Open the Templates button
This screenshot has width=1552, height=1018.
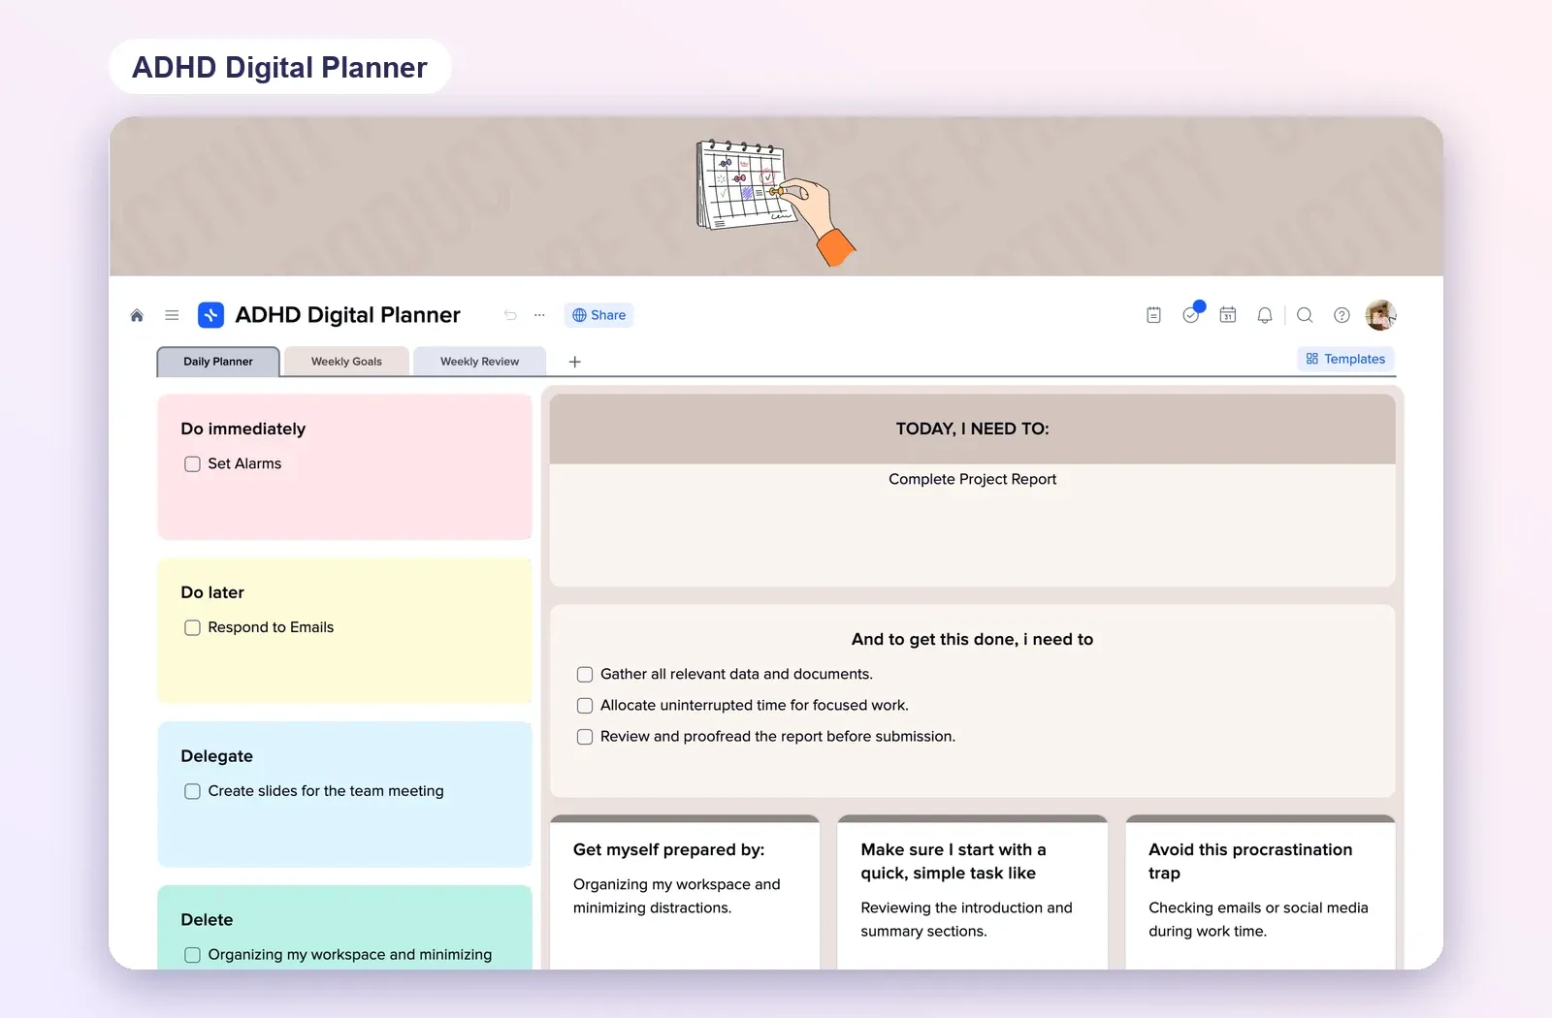click(1345, 359)
